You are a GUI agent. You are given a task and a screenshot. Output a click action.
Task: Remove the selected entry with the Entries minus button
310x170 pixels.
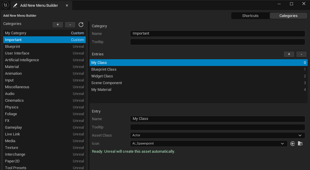pos(301,54)
